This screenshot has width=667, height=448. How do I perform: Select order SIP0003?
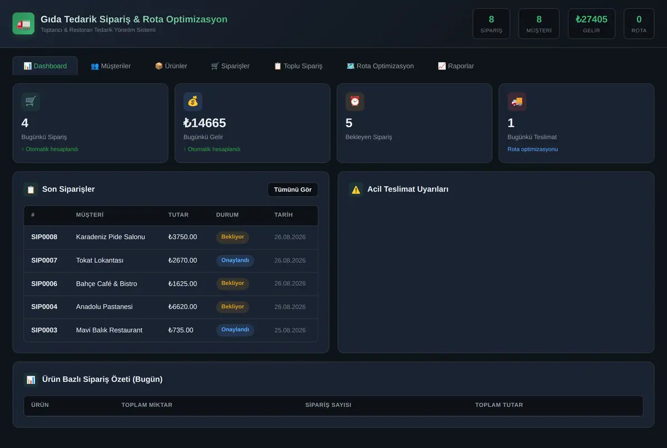[x=44, y=330]
